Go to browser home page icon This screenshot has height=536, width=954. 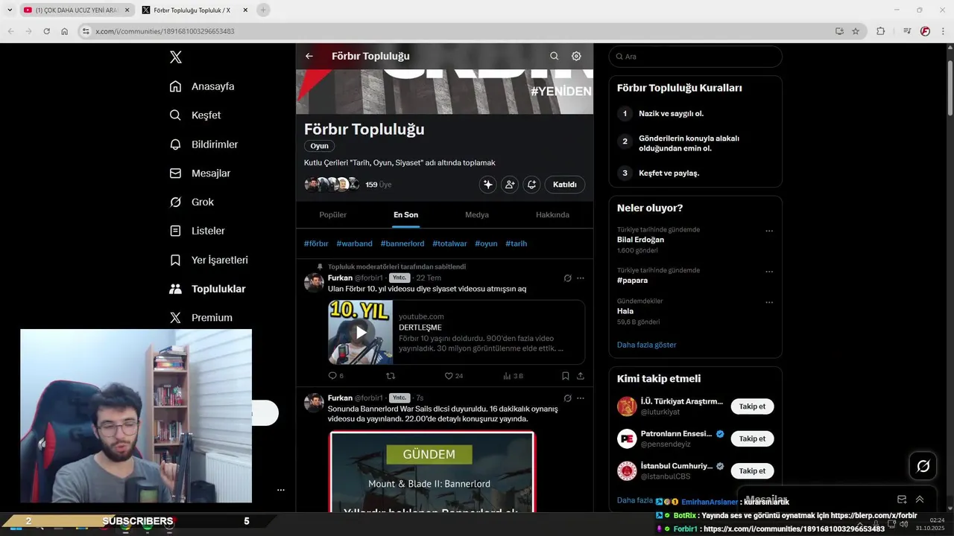(x=64, y=31)
